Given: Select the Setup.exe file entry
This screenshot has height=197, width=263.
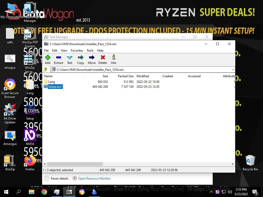Looking at the screenshot, I should click(x=53, y=87).
